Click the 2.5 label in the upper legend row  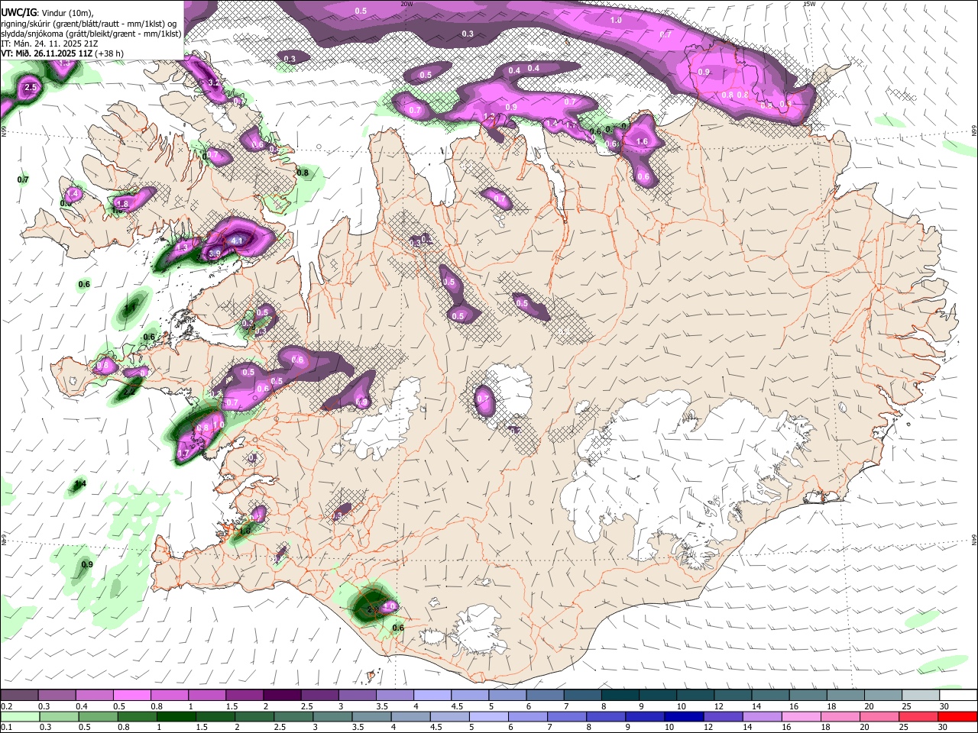pos(306,706)
